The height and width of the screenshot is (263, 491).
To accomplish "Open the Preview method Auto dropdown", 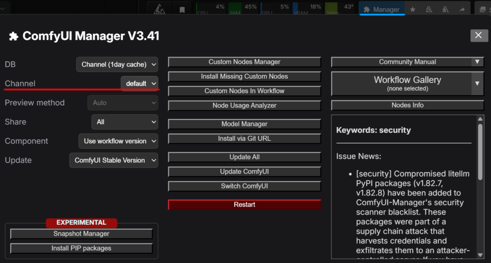I will (123, 103).
